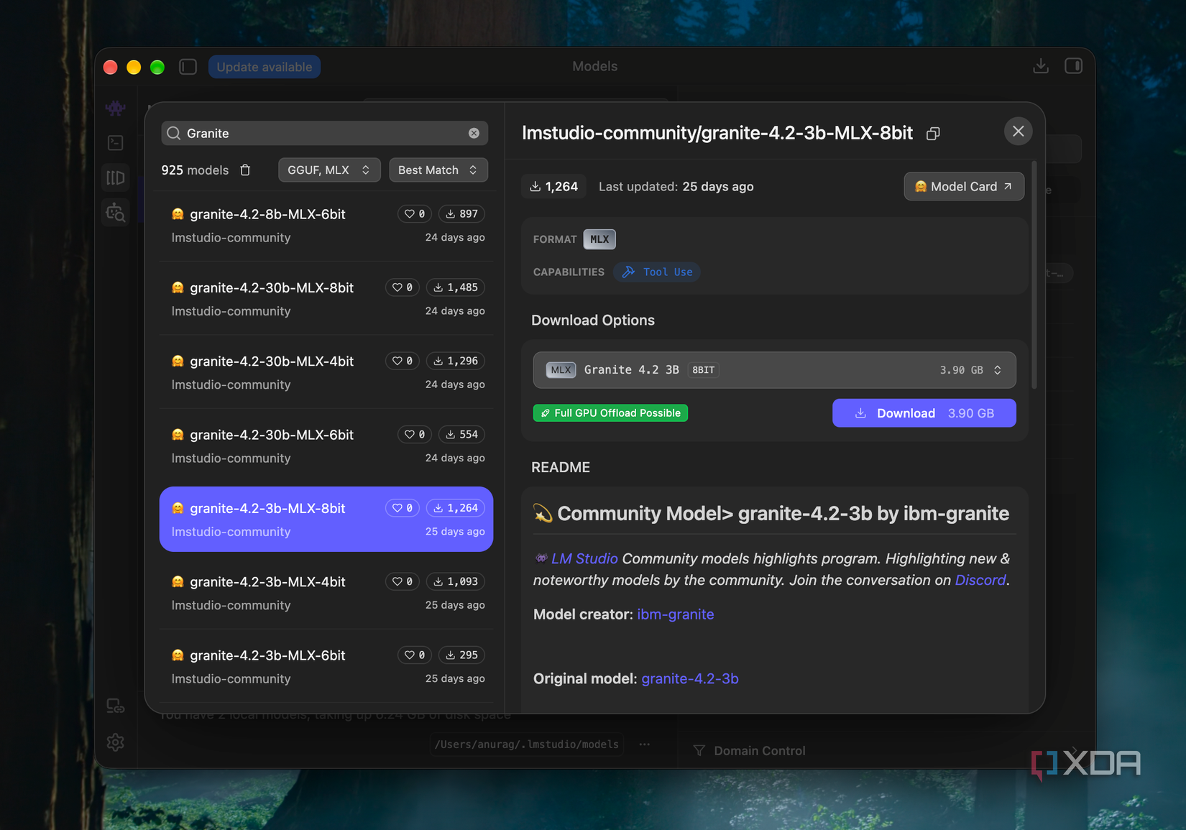Open the Developer terminal sidebar icon
The image size is (1186, 830).
(x=115, y=142)
